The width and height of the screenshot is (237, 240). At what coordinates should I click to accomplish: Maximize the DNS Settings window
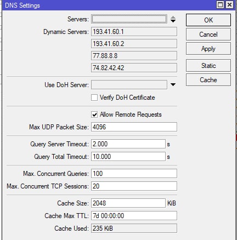(x=220, y=5)
